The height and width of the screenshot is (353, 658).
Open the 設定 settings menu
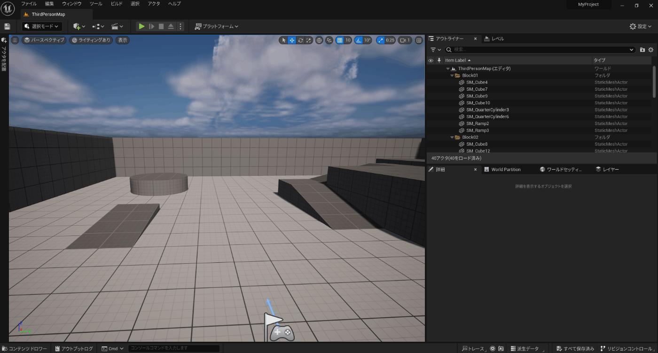point(641,26)
